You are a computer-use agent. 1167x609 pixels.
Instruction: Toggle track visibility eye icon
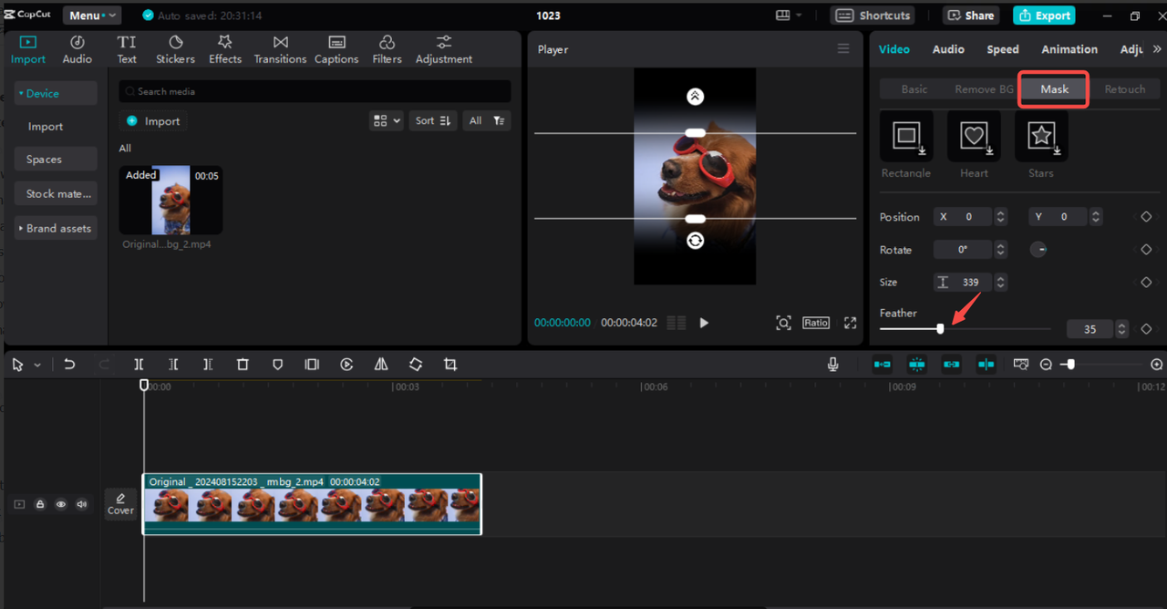point(61,504)
